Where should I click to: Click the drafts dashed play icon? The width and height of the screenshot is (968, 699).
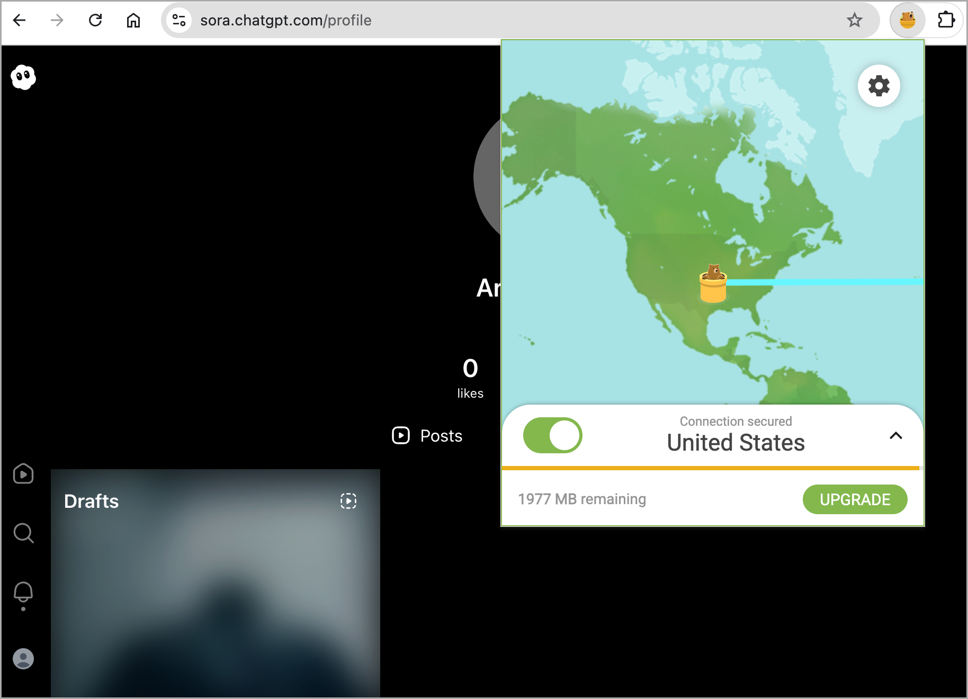pyautogui.click(x=348, y=501)
